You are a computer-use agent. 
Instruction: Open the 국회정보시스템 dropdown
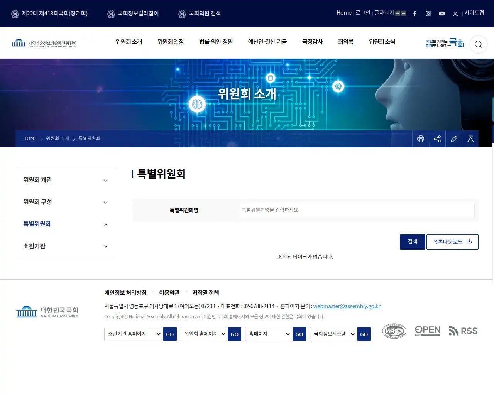pyautogui.click(x=333, y=334)
